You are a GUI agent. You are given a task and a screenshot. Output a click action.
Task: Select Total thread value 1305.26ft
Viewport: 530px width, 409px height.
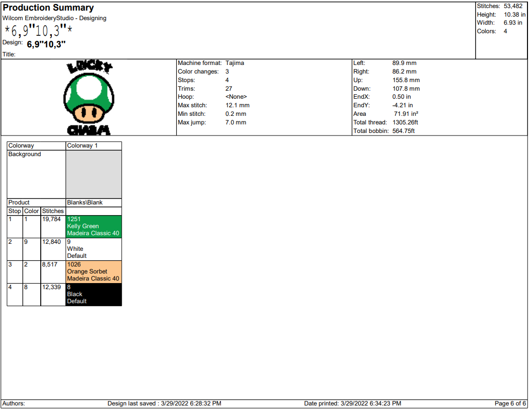[x=405, y=122]
